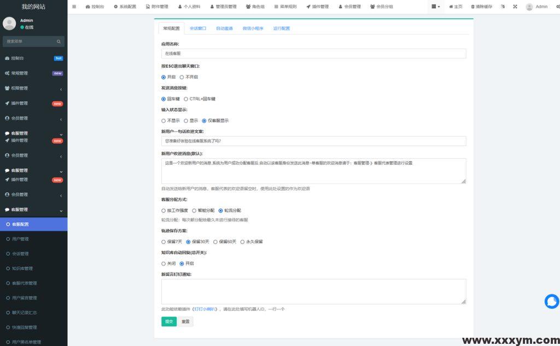
Task: Click the 清除缓存 trash icon
Action: coord(481,7)
